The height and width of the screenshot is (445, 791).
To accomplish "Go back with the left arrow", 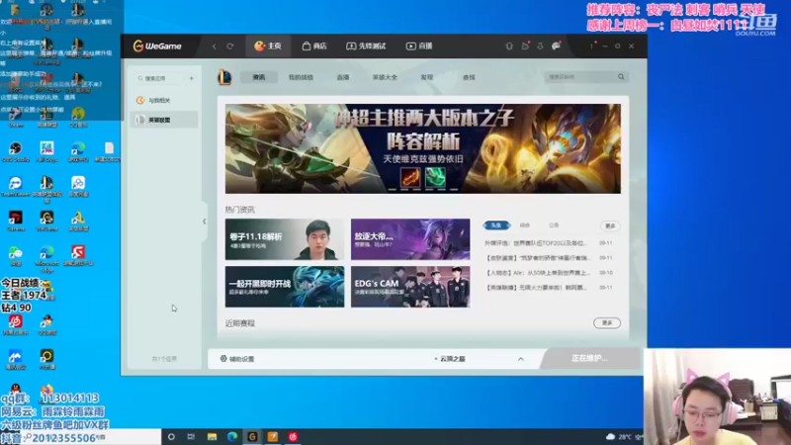I will [214, 45].
